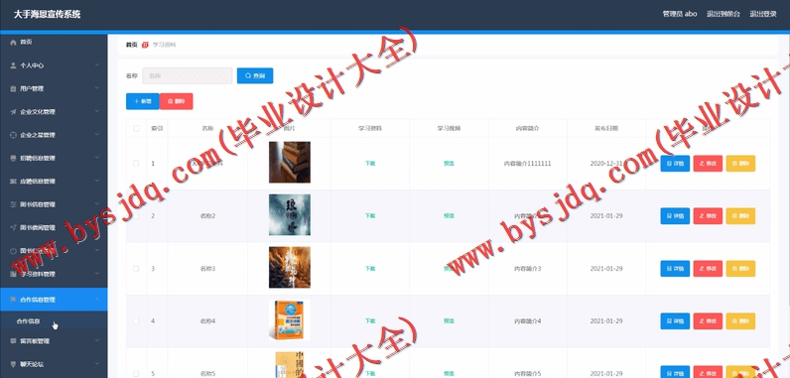The image size is (790, 378).
Task: Click the plus icon on 新增 button
Action: point(137,101)
